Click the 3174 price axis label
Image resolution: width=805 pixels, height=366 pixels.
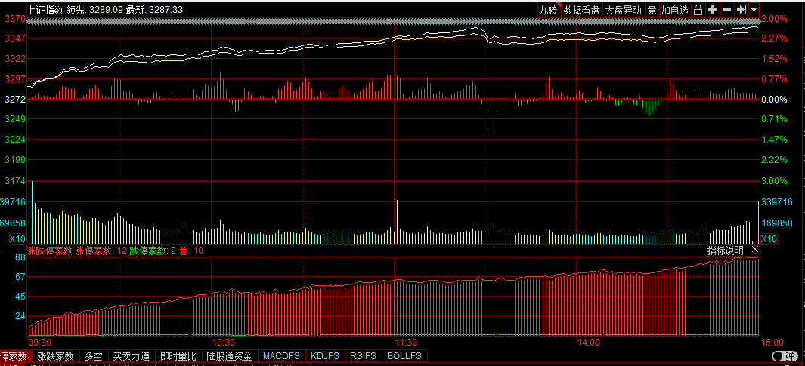click(15, 181)
